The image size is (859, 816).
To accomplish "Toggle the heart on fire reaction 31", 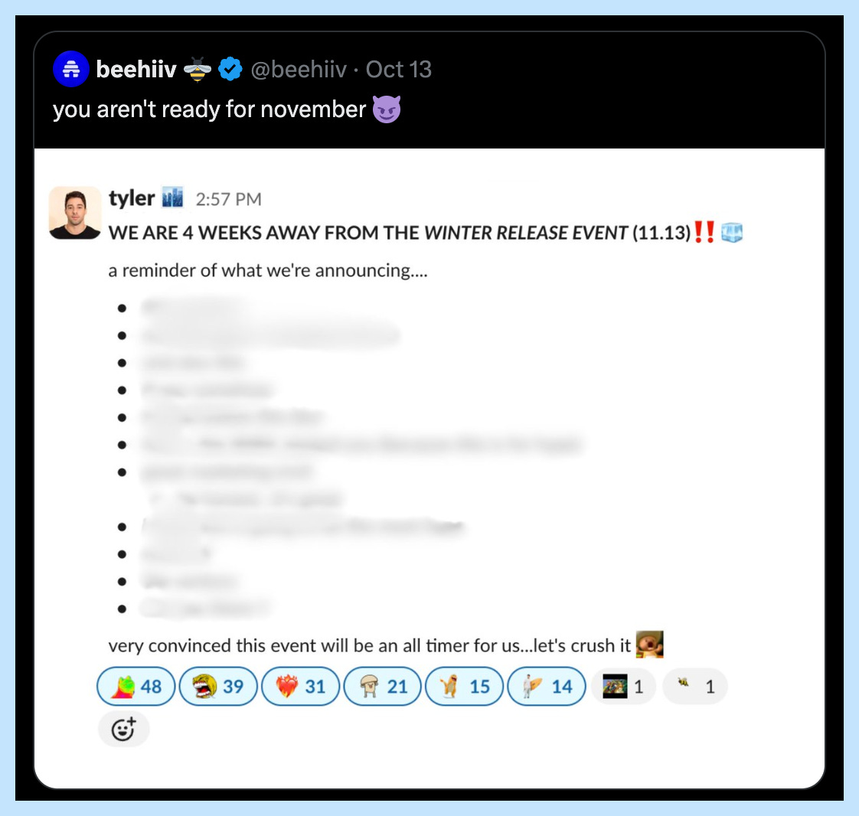I will 300,686.
